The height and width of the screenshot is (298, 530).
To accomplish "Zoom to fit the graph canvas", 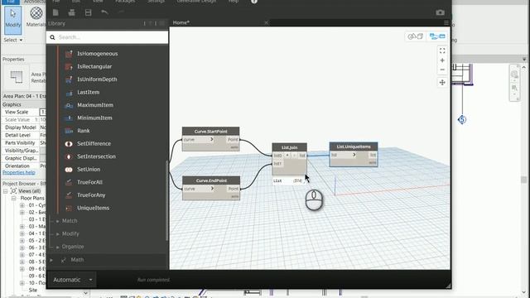I will click(442, 50).
